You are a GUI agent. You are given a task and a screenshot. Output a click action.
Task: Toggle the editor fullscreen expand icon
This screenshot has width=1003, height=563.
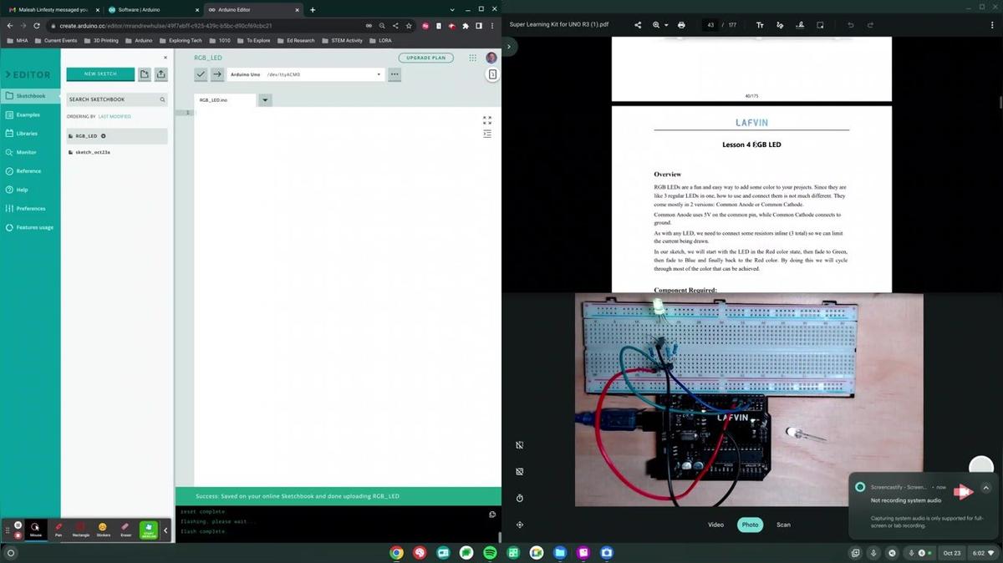click(x=487, y=120)
